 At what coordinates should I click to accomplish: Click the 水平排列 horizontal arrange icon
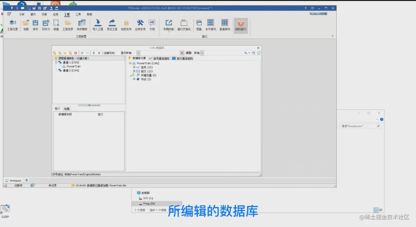pos(211,25)
